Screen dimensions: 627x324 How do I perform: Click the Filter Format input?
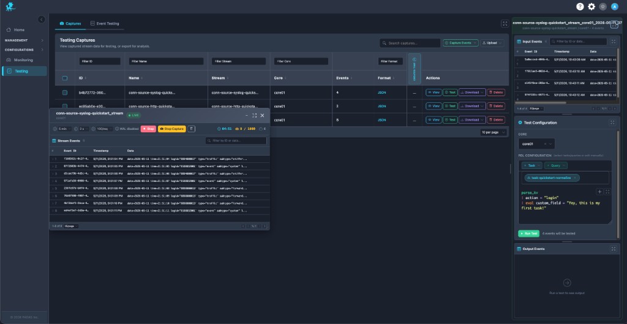point(390,61)
